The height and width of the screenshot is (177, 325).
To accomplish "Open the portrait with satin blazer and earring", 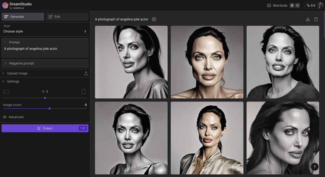I will [x=207, y=138].
